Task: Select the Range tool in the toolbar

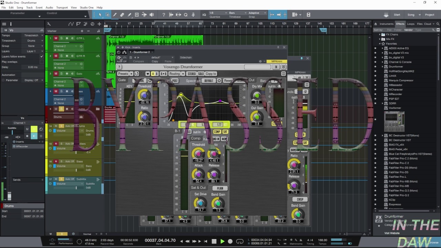Action: pyautogui.click(x=107, y=15)
